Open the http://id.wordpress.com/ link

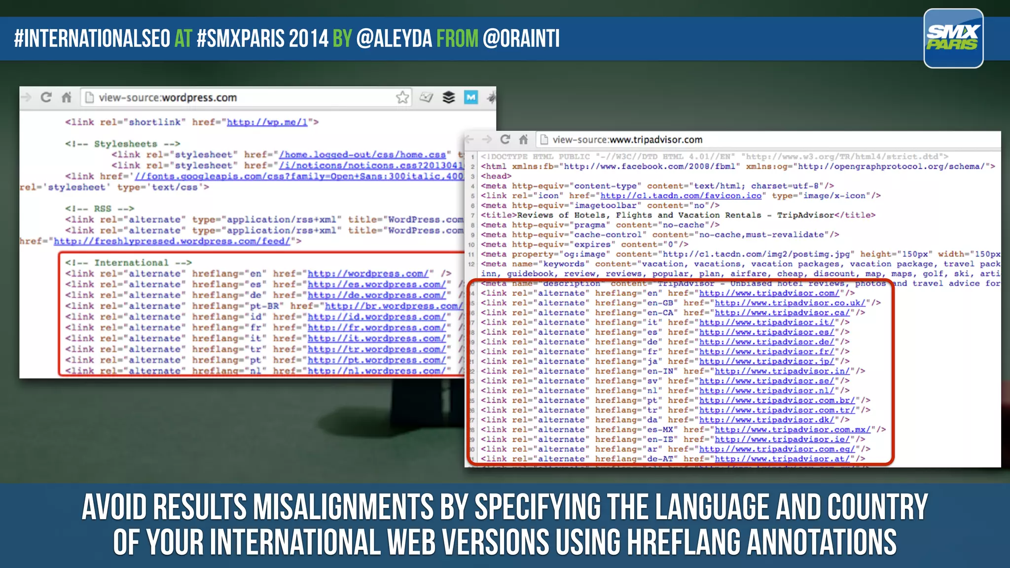point(377,317)
